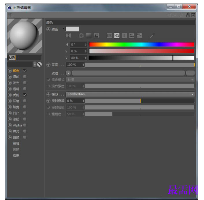Click the texture browse ellipsis button
The image size is (204, 200).
pos(190,73)
